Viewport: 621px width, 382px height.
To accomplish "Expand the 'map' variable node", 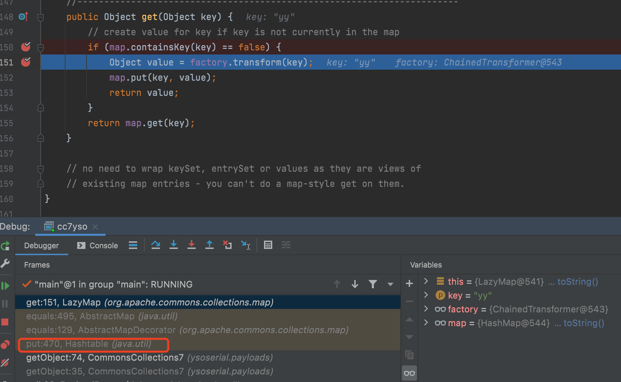I will coord(426,323).
